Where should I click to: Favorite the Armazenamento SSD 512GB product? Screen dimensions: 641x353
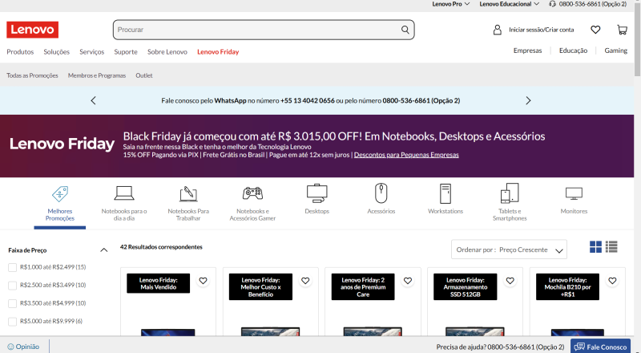[510, 281]
